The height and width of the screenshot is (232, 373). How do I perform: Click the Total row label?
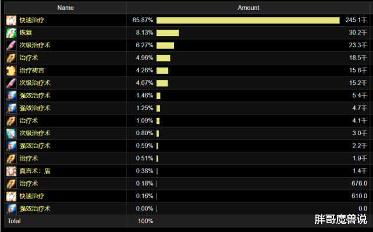[15, 221]
